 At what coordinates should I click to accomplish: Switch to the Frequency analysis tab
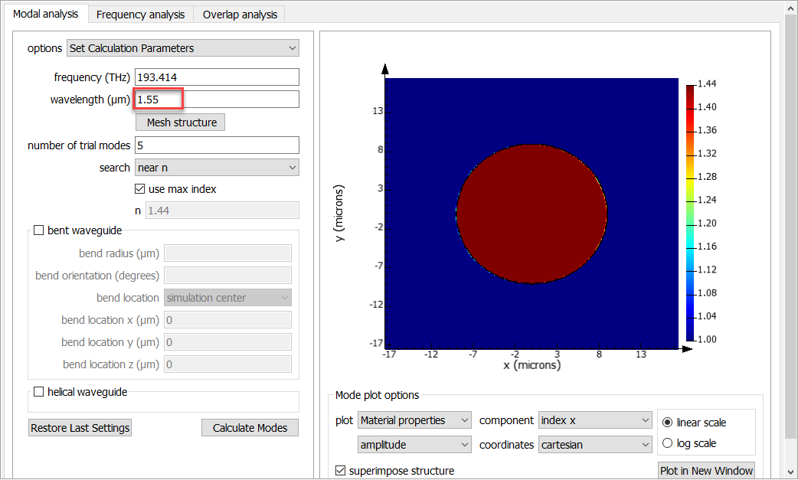pyautogui.click(x=140, y=14)
